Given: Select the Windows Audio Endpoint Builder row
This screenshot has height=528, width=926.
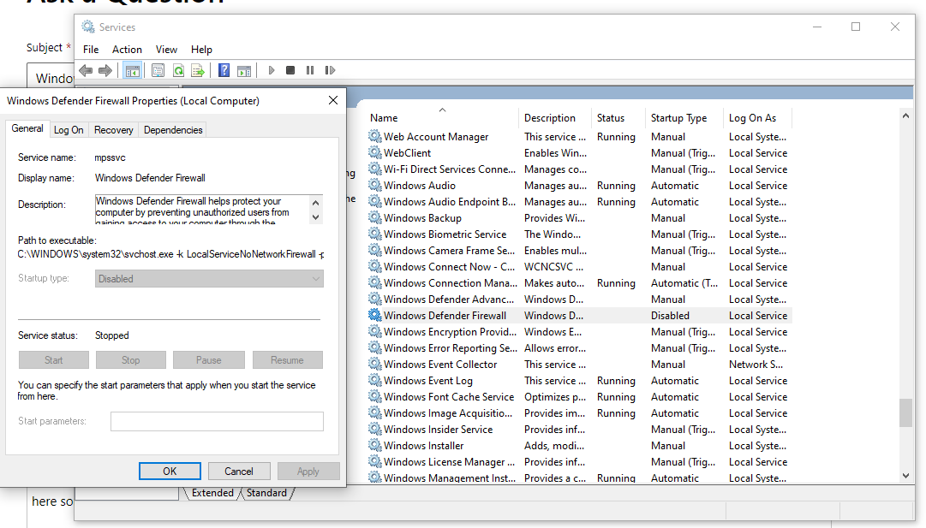Looking at the screenshot, I should click(x=579, y=202).
